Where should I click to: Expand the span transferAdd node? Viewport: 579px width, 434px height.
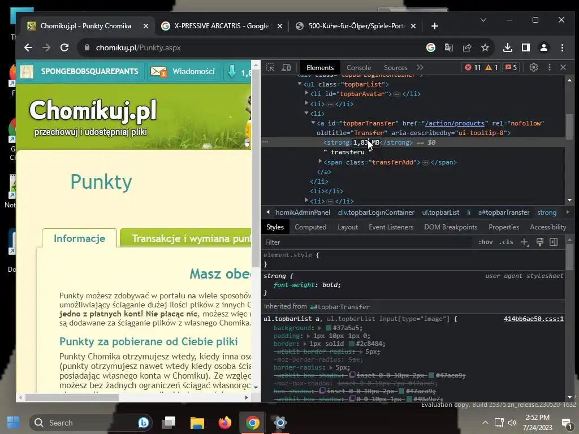coord(320,161)
